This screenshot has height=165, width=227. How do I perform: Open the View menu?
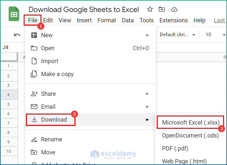[x=65, y=20]
